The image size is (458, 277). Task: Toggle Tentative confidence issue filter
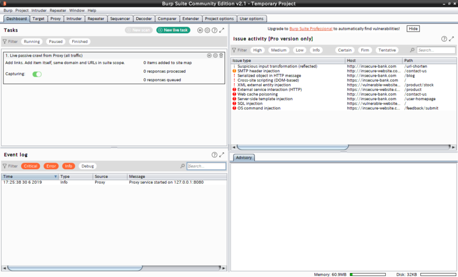[x=387, y=50]
